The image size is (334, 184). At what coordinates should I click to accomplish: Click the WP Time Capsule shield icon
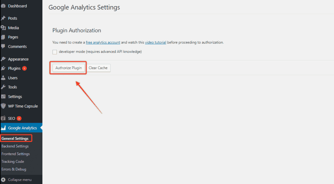click(3, 106)
